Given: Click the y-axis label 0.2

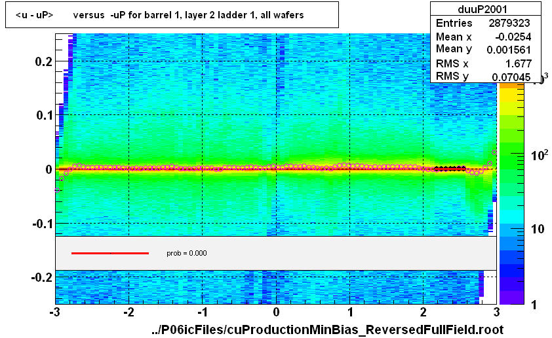Looking at the screenshot, I should pos(44,61).
